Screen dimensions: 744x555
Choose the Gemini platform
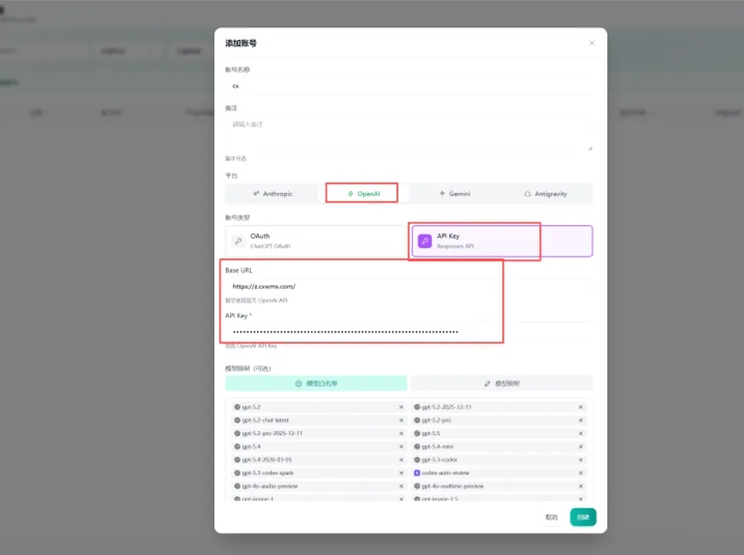click(x=455, y=194)
